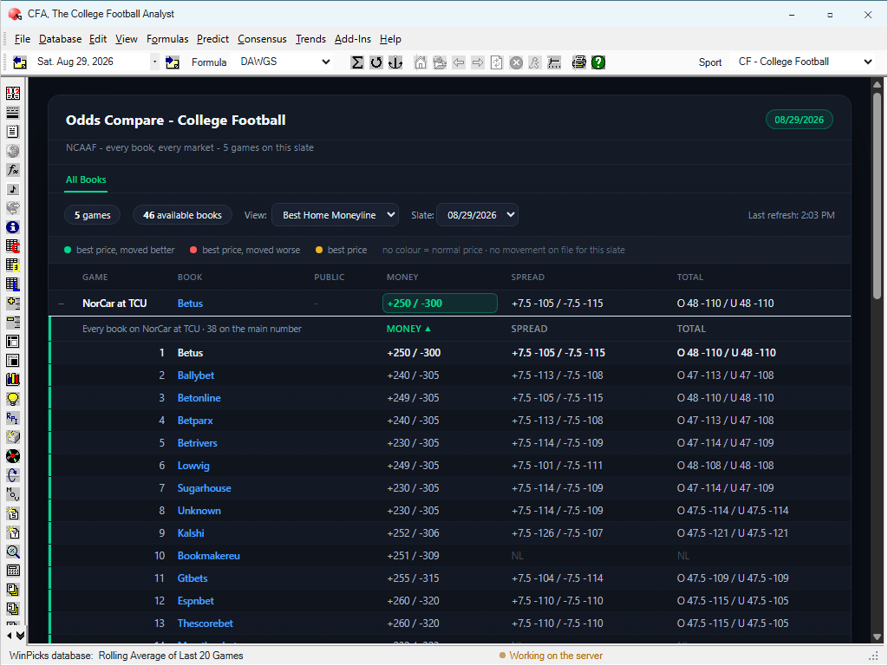
Task: Click the bar chart icon in the sidebar
Action: [x=13, y=380]
